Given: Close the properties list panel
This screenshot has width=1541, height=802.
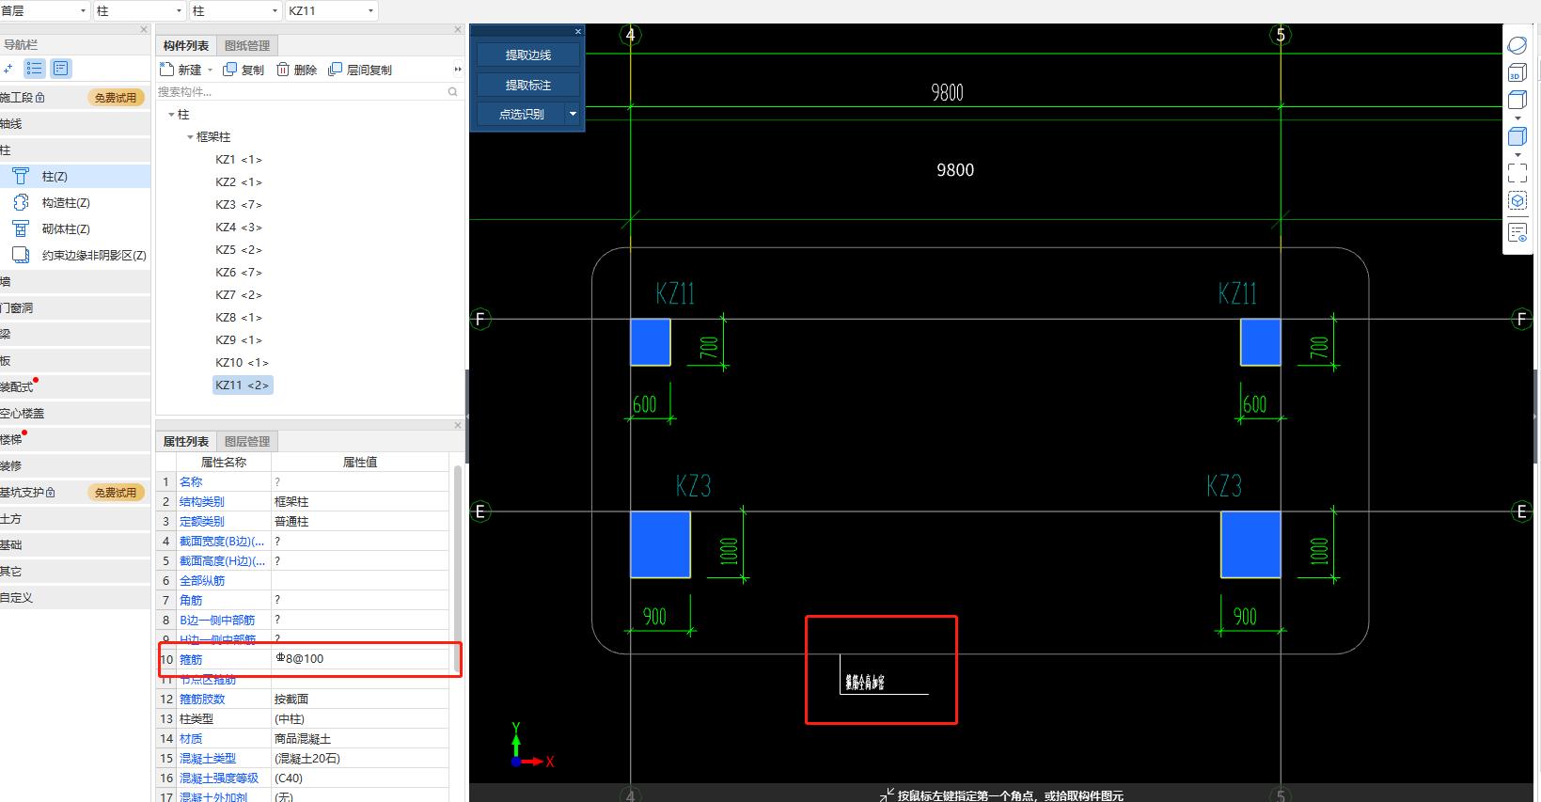Looking at the screenshot, I should click(458, 426).
